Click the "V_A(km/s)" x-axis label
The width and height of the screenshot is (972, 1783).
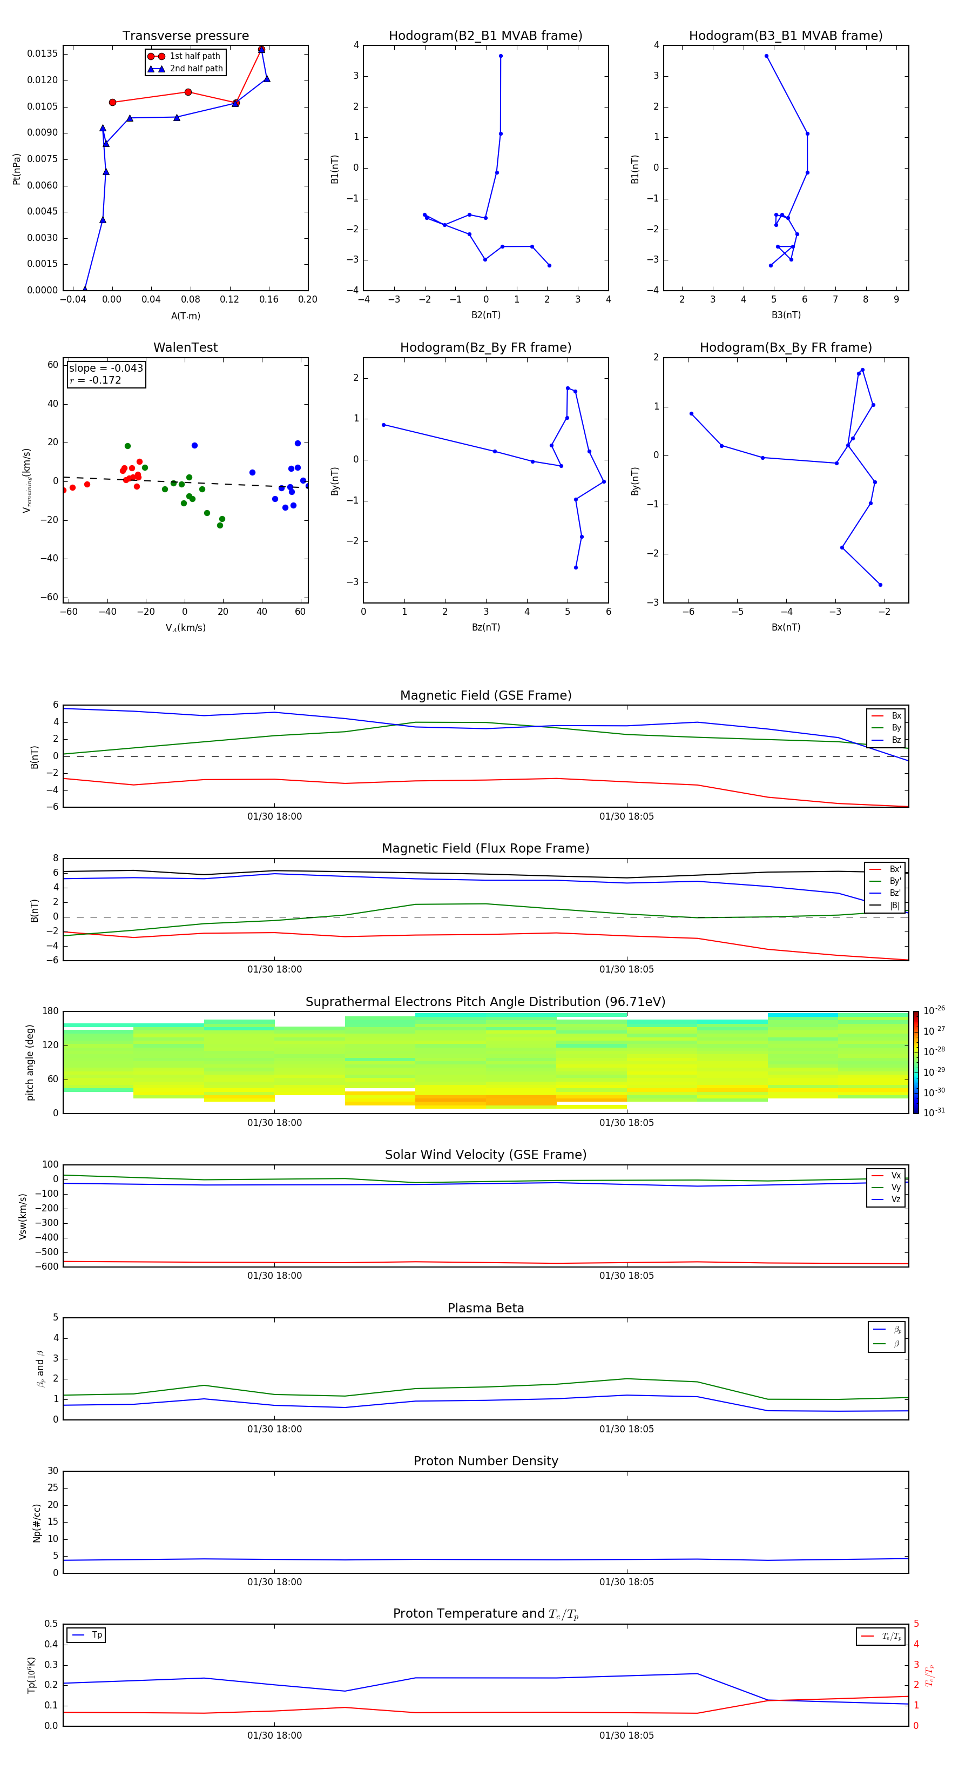pos(185,628)
